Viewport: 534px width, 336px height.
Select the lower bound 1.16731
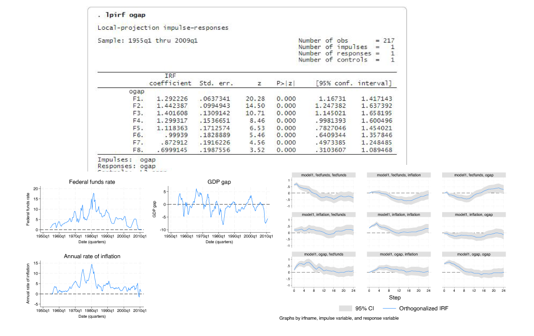(x=332, y=99)
